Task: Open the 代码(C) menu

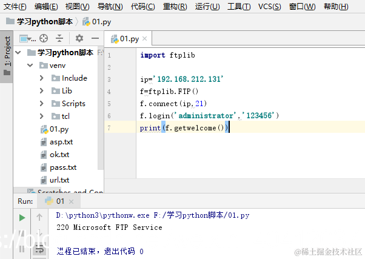Action: click(142, 6)
